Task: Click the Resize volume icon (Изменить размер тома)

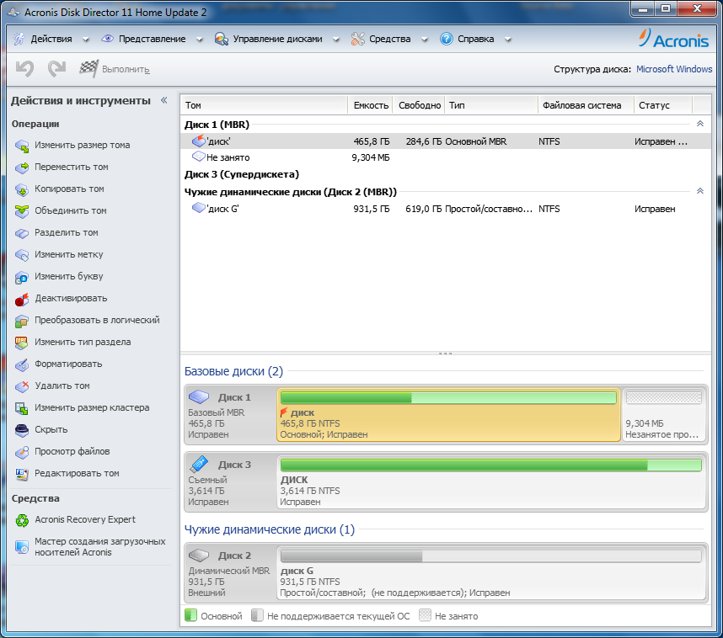Action: click(x=22, y=146)
